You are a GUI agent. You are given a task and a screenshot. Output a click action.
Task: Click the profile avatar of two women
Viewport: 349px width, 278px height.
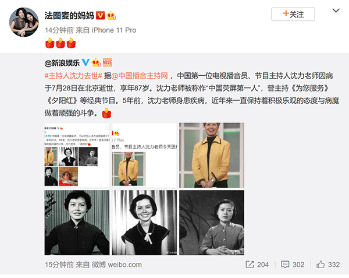click(x=24, y=22)
